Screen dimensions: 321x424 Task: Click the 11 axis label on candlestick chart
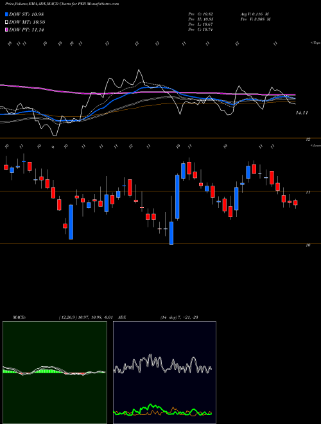(x=308, y=192)
